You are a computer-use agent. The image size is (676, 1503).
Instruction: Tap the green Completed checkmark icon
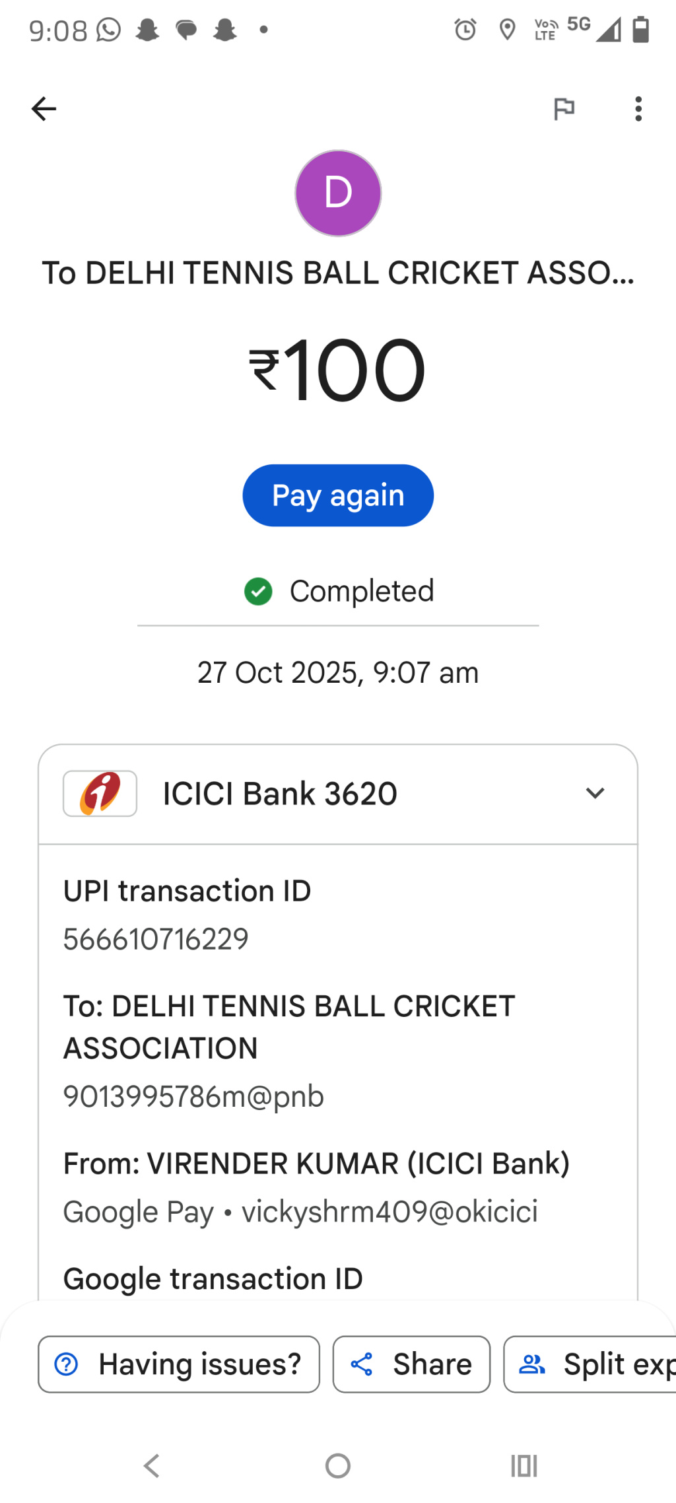click(x=258, y=591)
